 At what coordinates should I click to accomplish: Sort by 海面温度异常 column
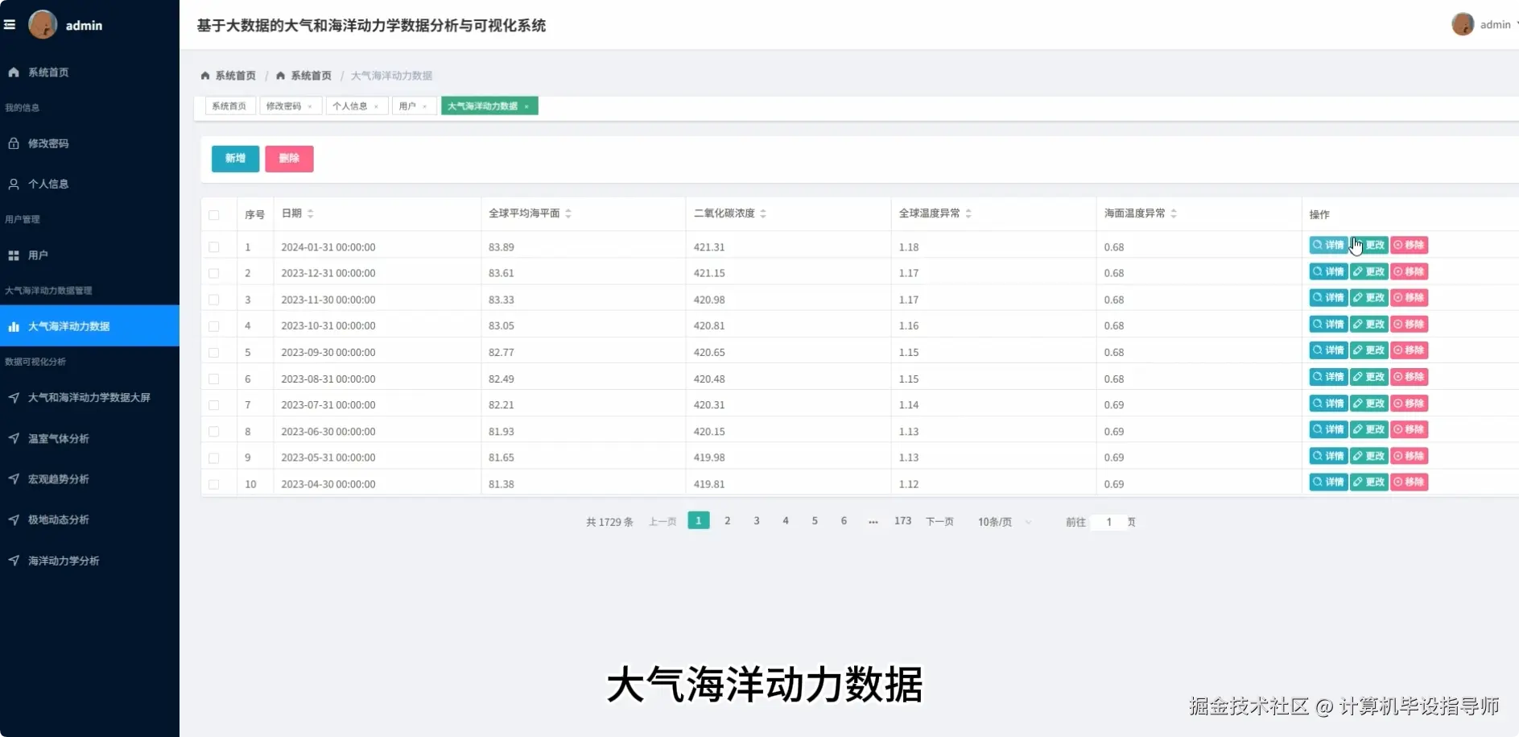(x=1174, y=213)
